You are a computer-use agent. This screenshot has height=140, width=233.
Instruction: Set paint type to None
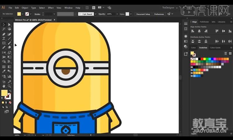point(10,102)
